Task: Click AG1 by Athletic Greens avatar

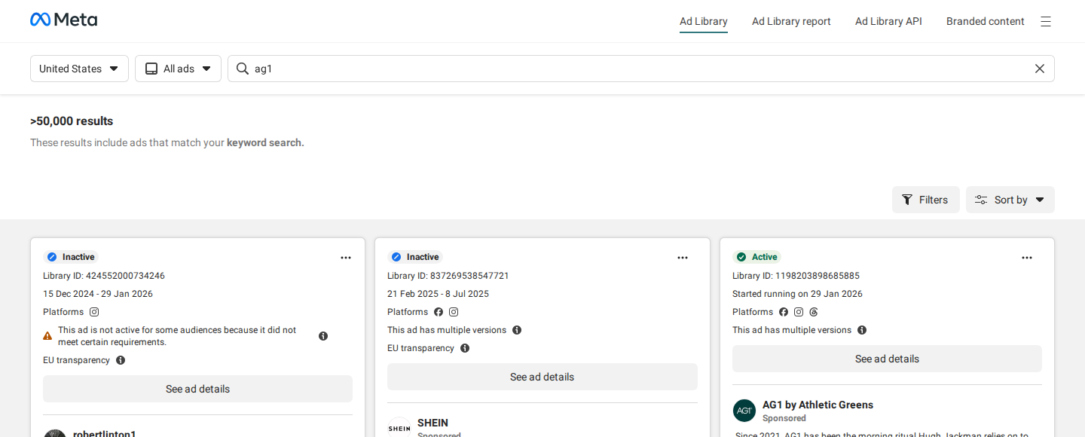Action: [x=744, y=411]
